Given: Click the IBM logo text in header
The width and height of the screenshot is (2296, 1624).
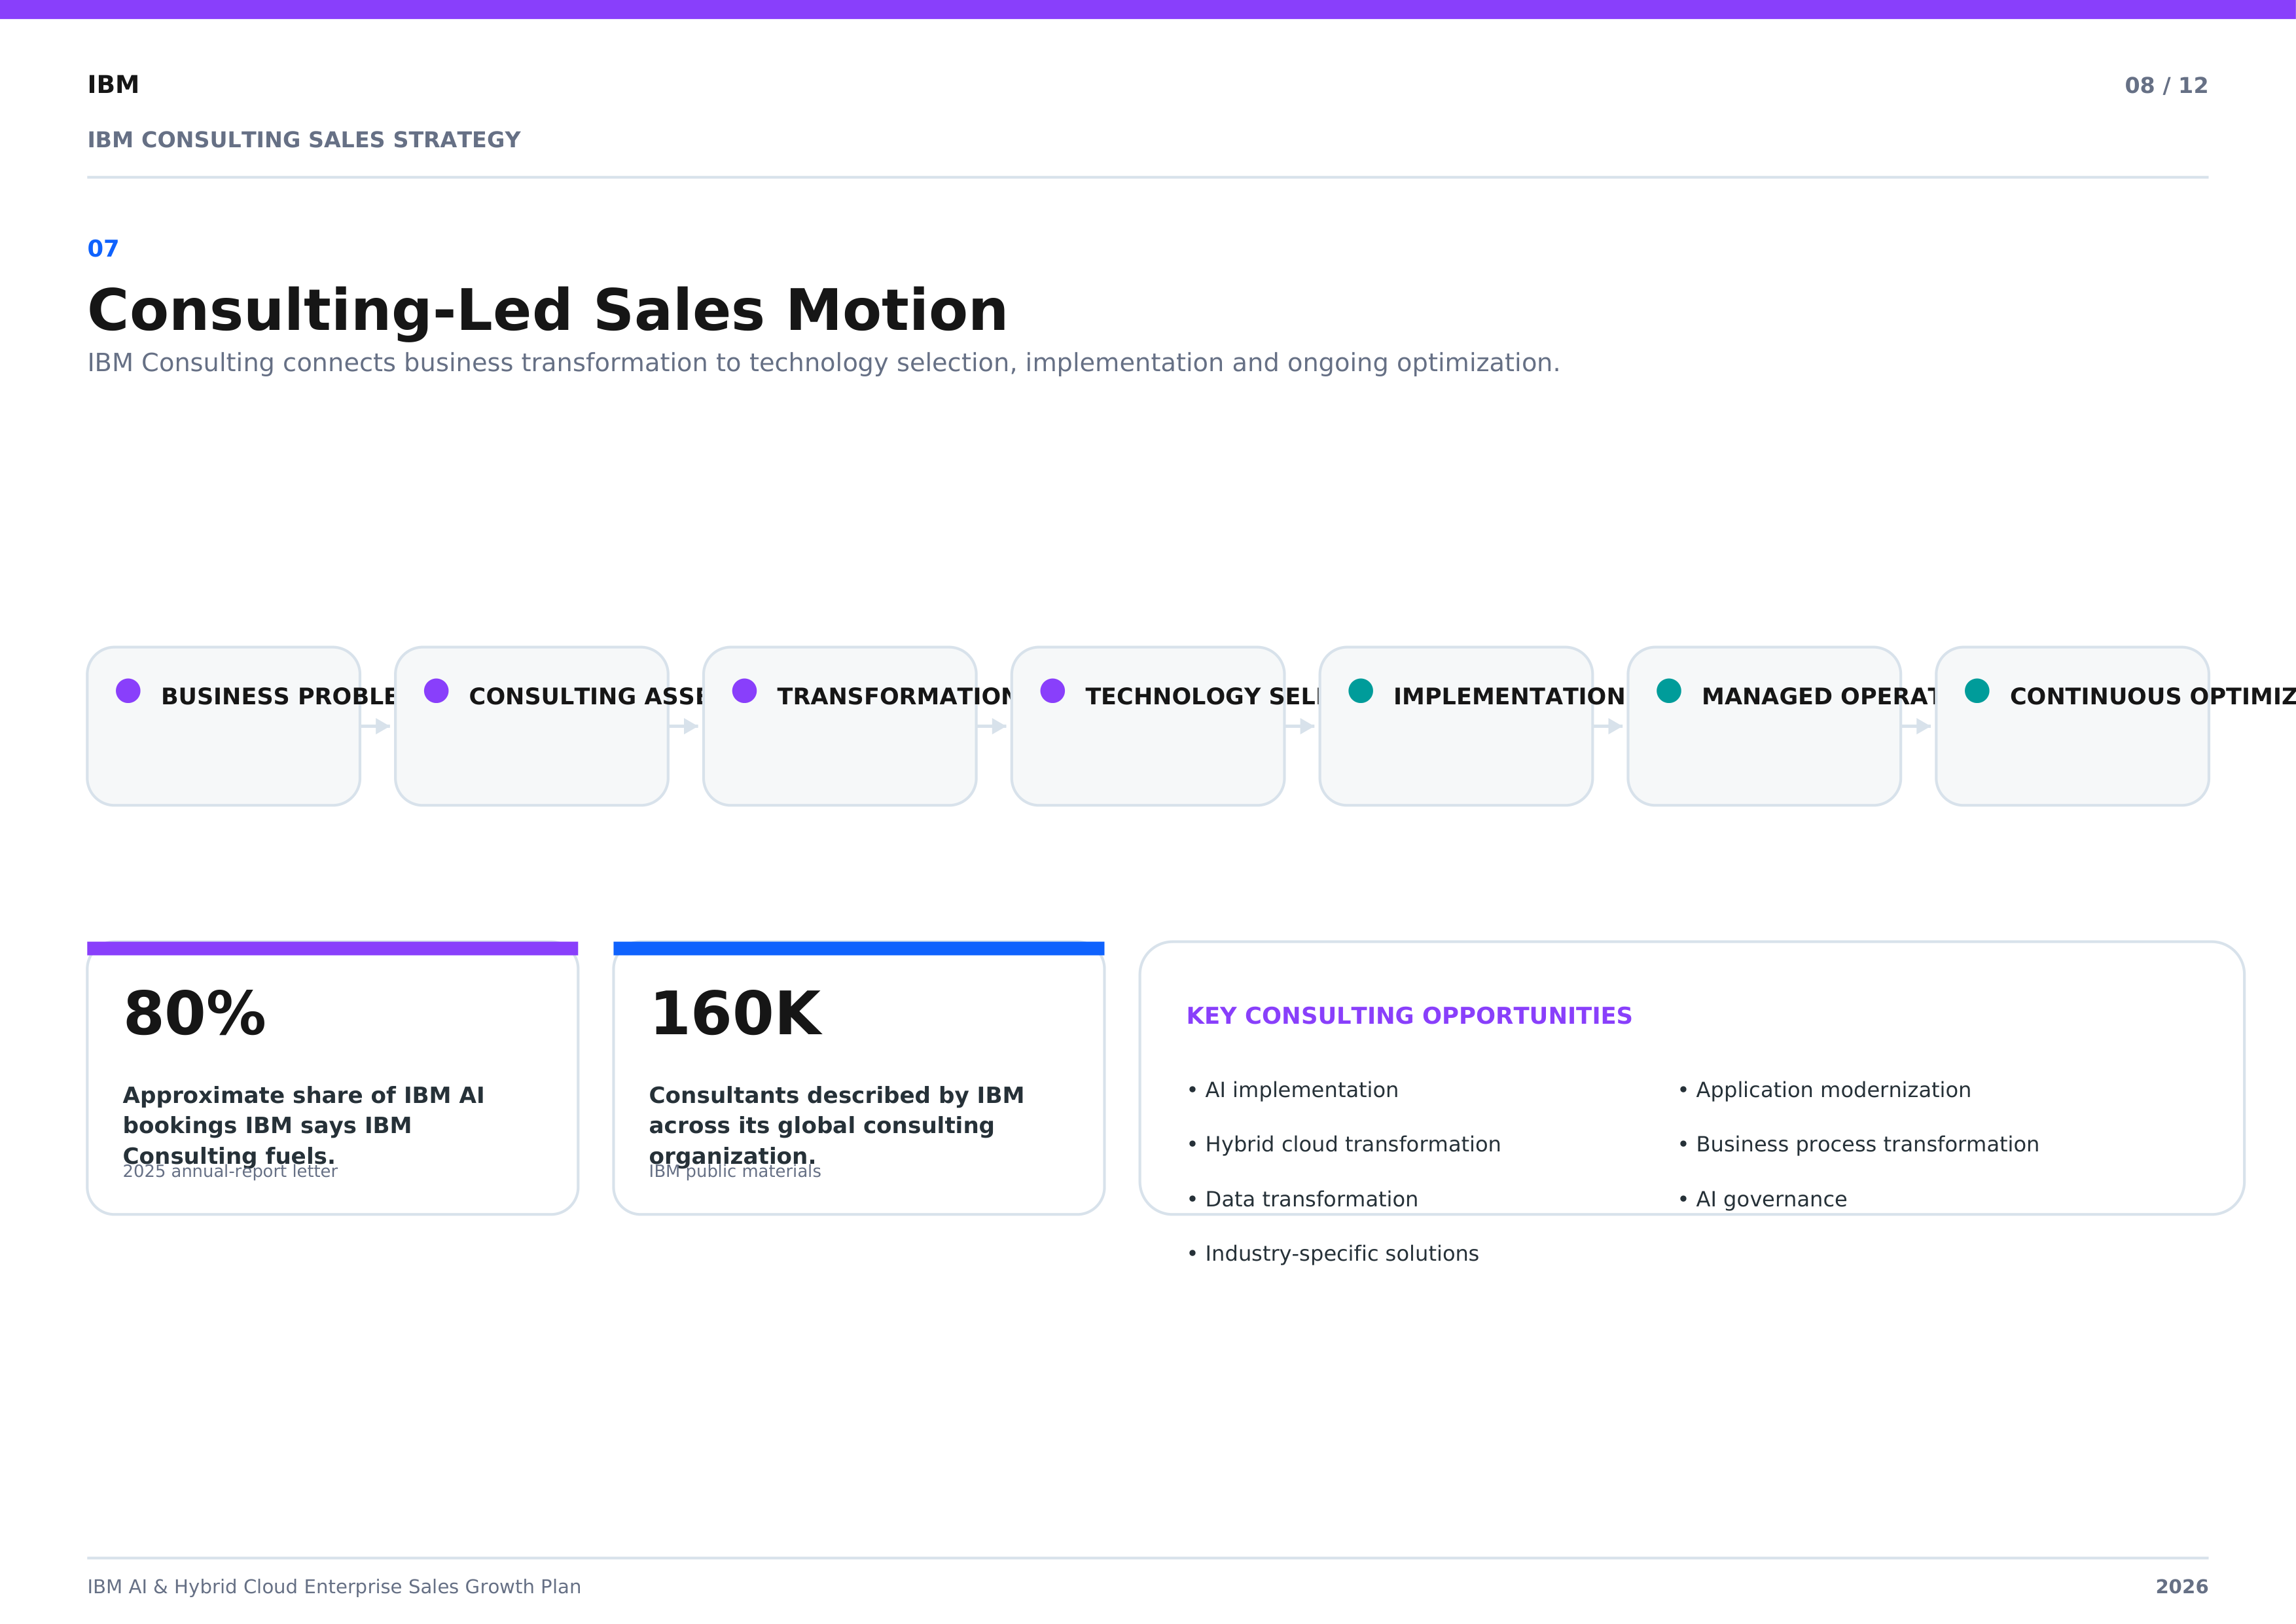Looking at the screenshot, I should [x=113, y=85].
